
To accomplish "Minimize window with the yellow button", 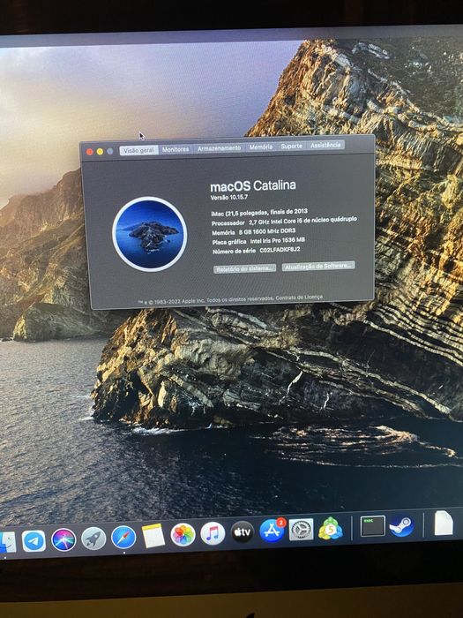I will [x=100, y=152].
